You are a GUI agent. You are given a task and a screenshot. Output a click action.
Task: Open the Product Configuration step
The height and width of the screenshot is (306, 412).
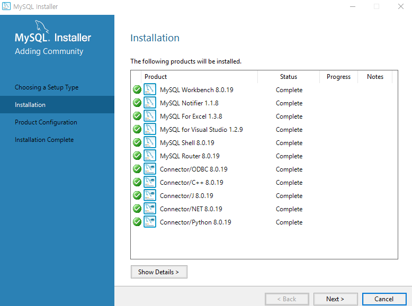(x=46, y=122)
